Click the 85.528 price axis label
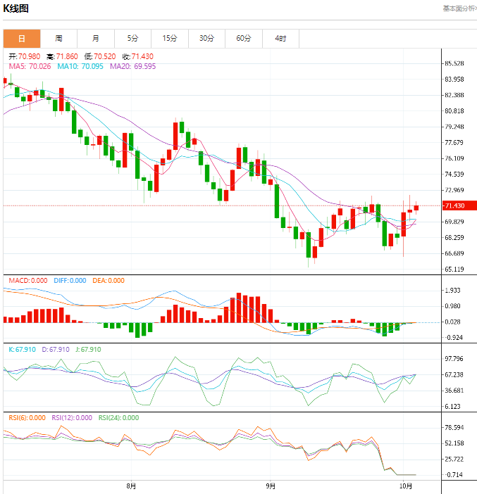This screenshot has width=477, height=494. (454, 63)
